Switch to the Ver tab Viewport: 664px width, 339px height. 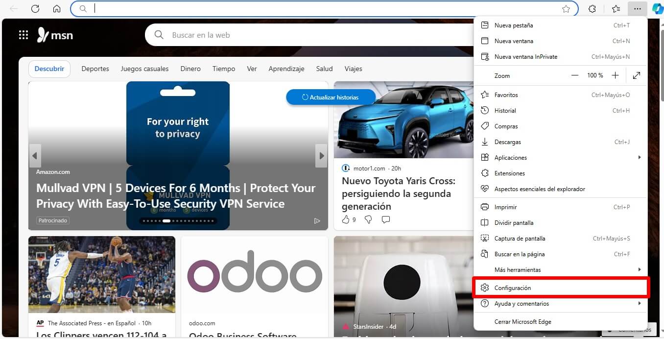(x=252, y=69)
